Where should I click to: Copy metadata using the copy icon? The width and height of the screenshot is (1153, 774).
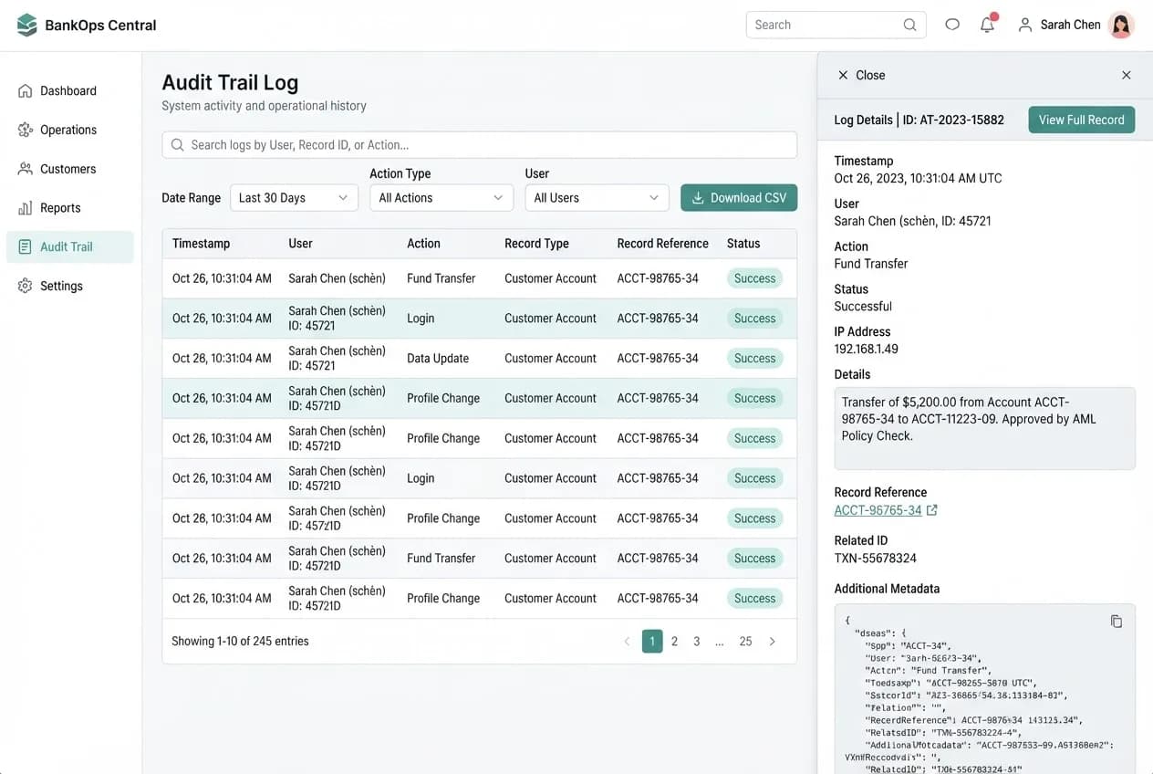1116,622
